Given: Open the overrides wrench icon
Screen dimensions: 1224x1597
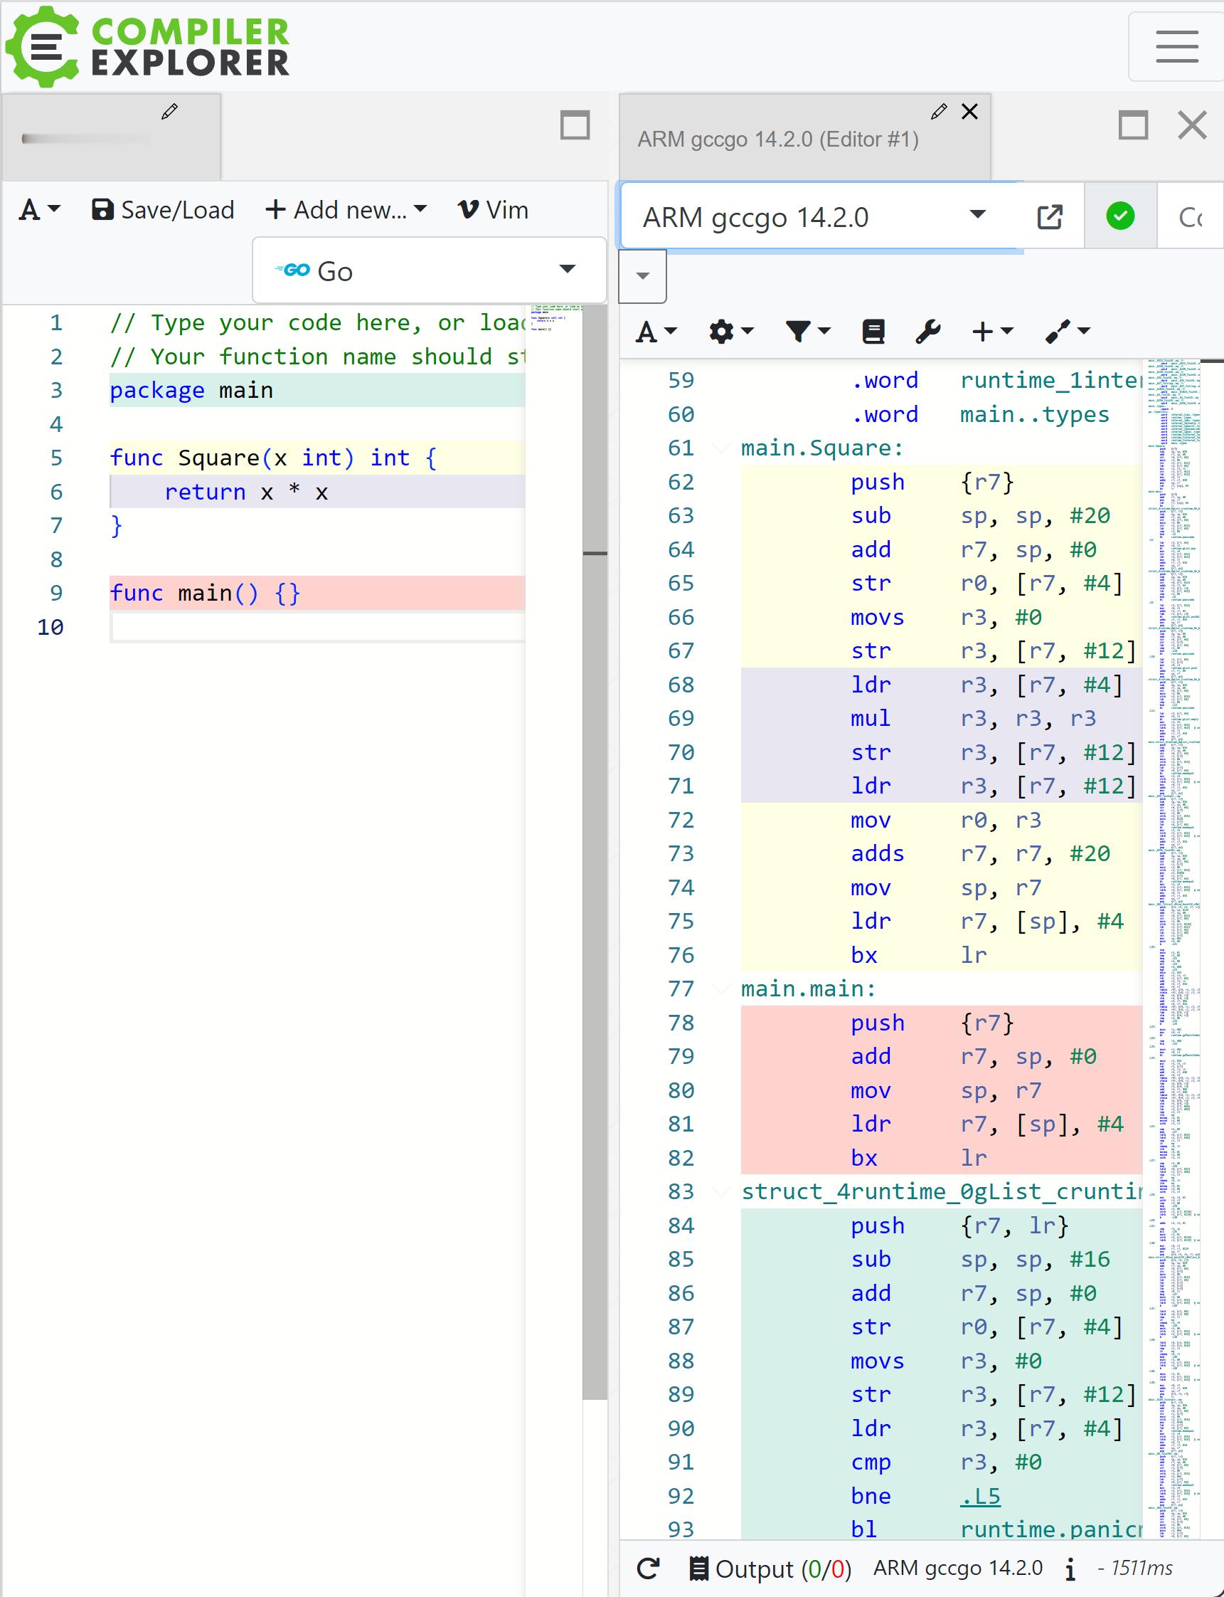Looking at the screenshot, I should pyautogui.click(x=927, y=332).
